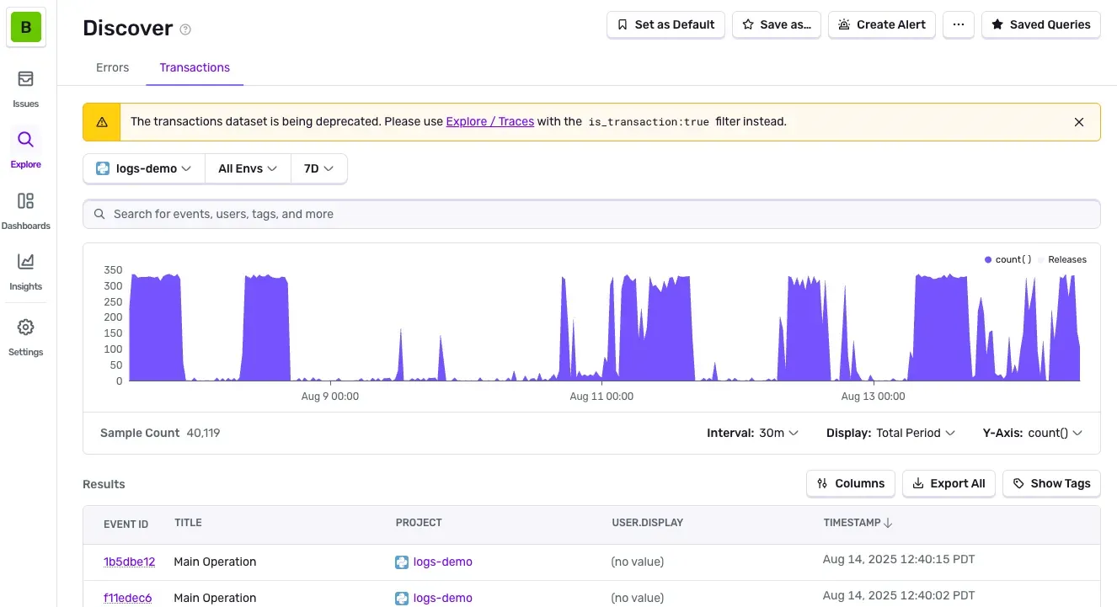Click Show Tags button
The width and height of the screenshot is (1117, 607).
[x=1051, y=483]
